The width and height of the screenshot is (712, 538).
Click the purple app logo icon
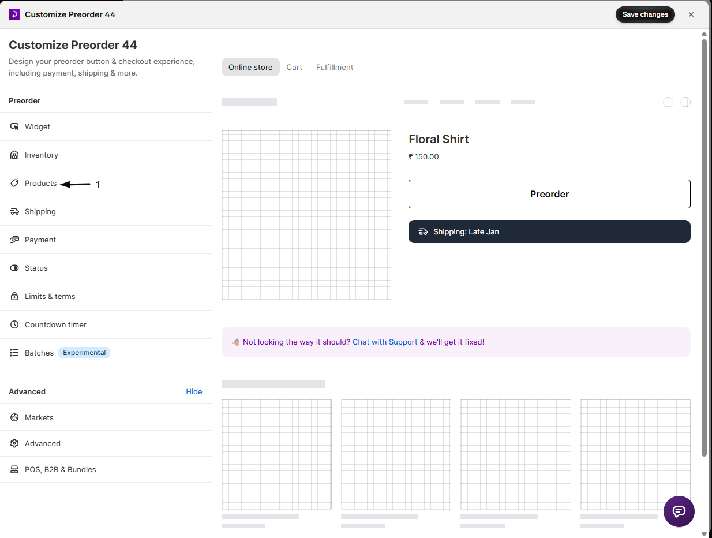14,14
